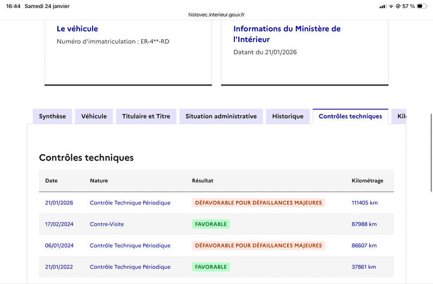This screenshot has width=433, height=284.
Task: Click the FAVORABLE badge for 21/01/2022
Action: (x=211, y=267)
